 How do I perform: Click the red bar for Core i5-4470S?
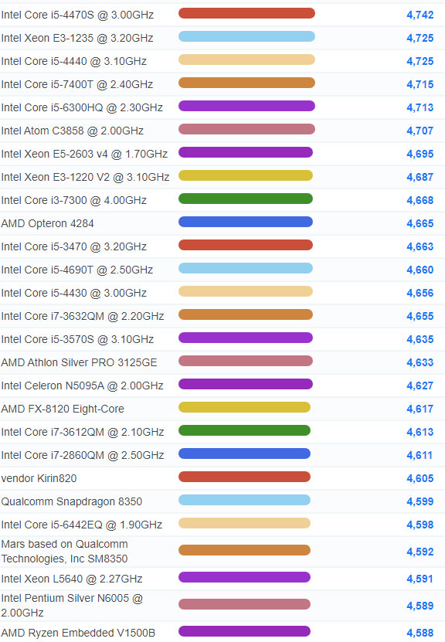[247, 13]
